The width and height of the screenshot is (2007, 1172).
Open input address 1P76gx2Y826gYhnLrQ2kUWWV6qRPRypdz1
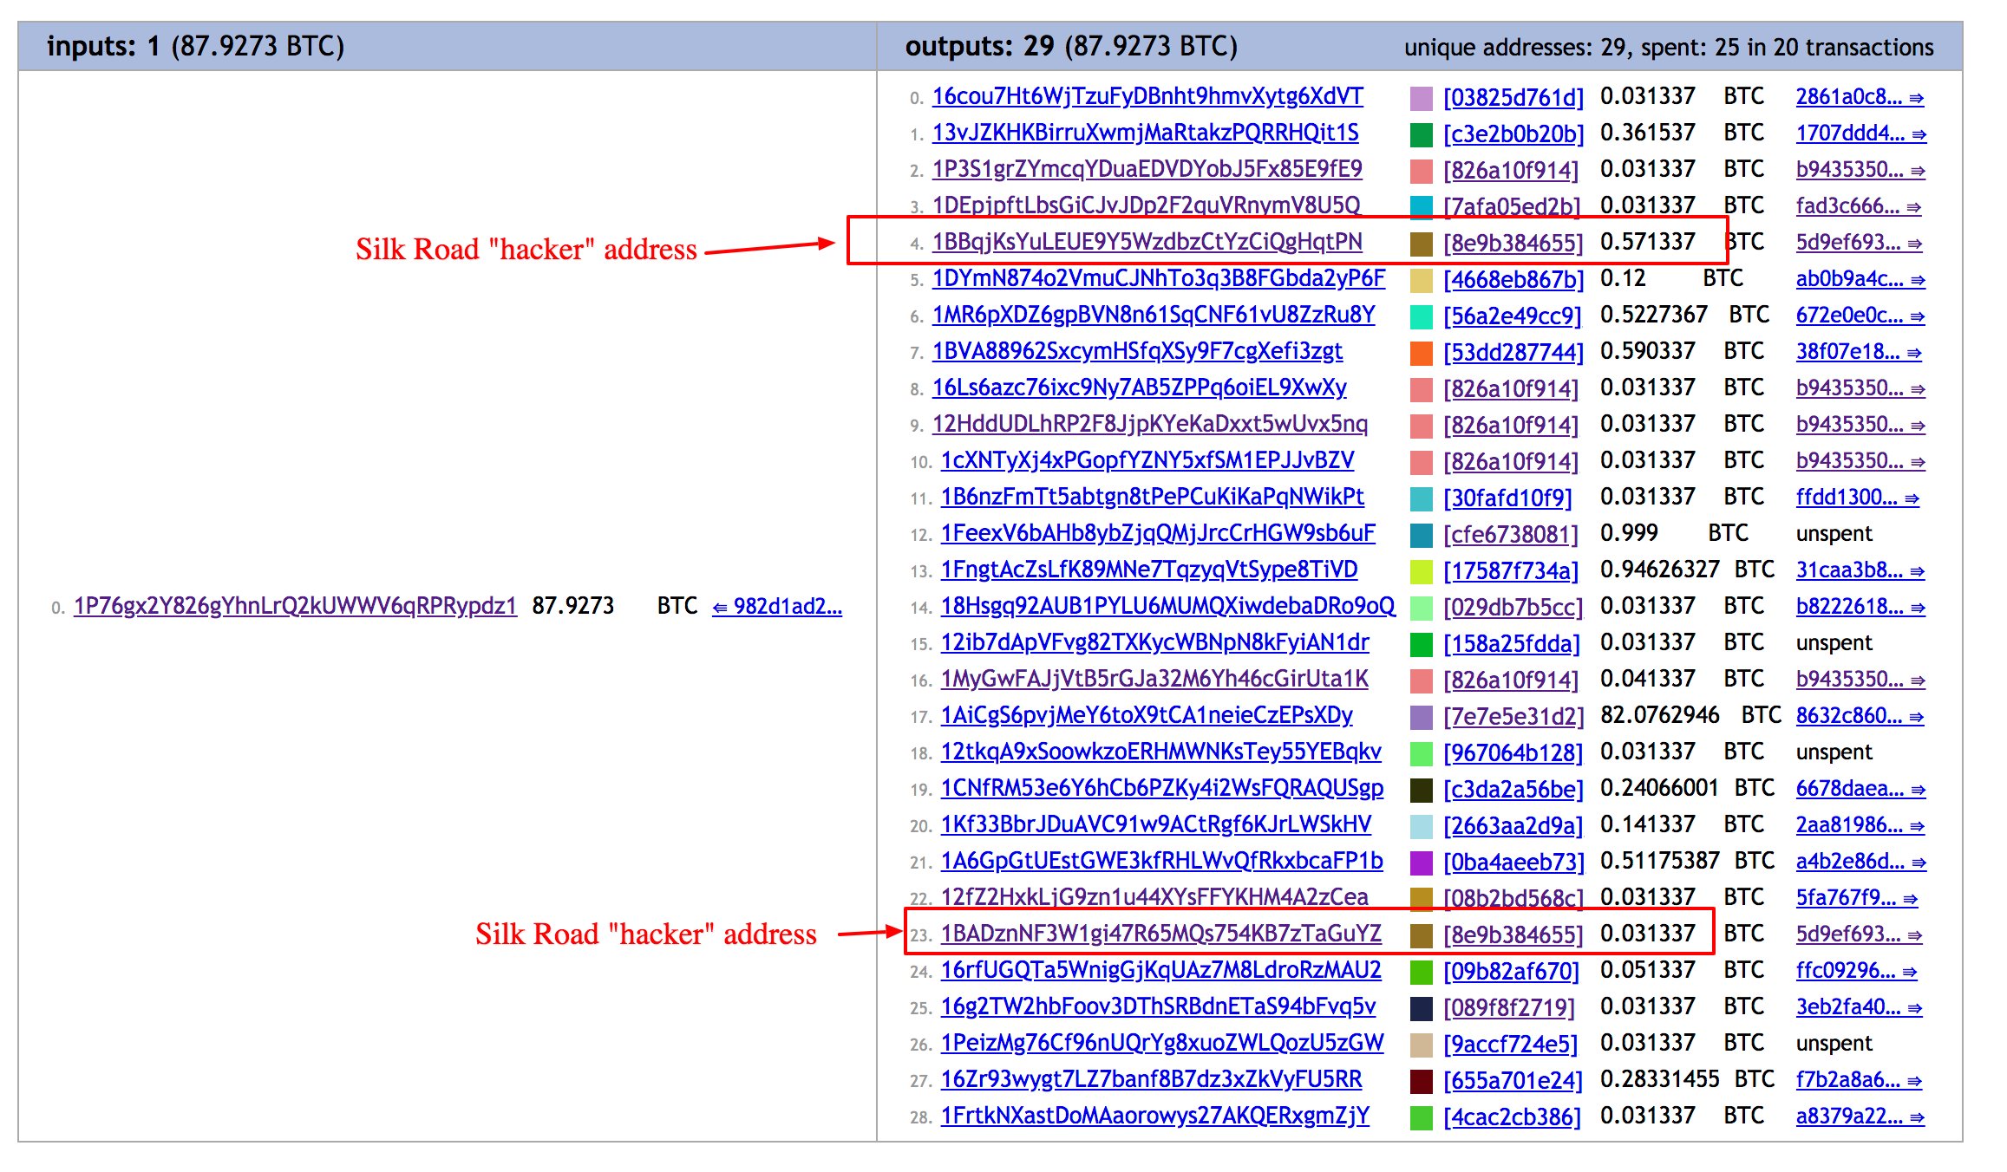(x=295, y=605)
